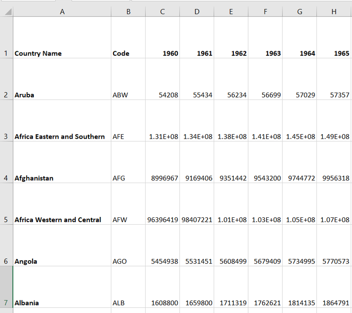Select column C header

[x=163, y=12]
